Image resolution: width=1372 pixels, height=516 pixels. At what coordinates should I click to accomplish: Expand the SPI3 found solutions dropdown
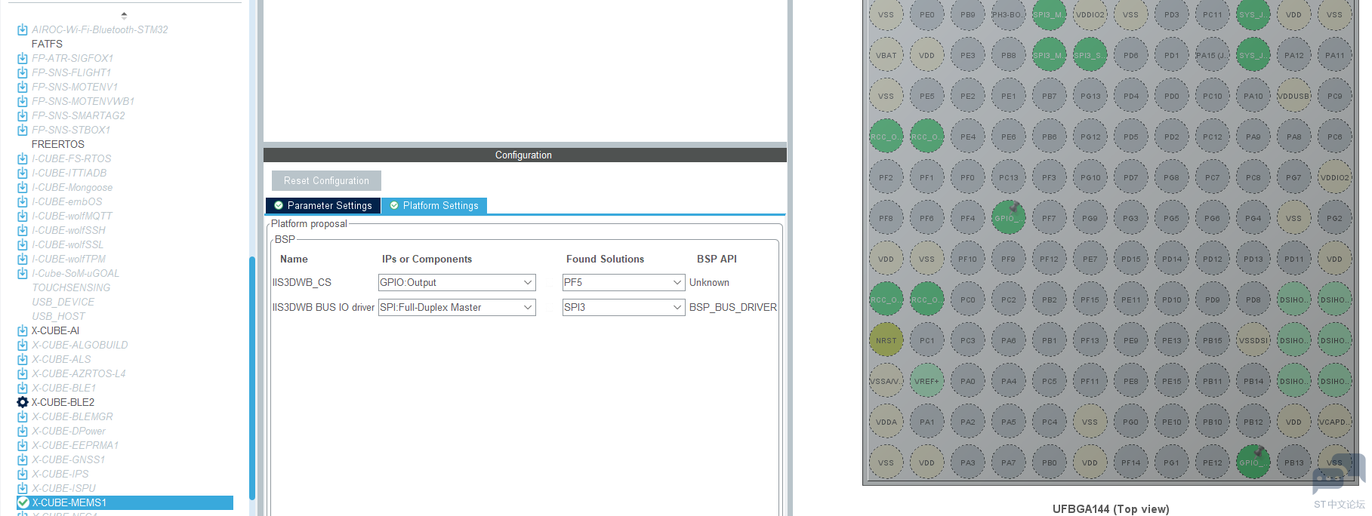coord(623,307)
